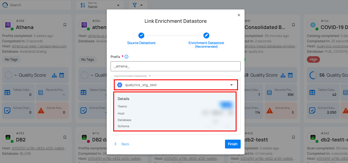
Task: Click the Finish button
Action: point(233,144)
